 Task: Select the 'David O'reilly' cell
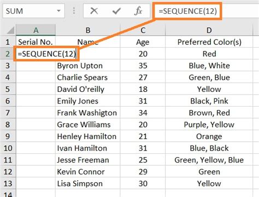(88, 89)
